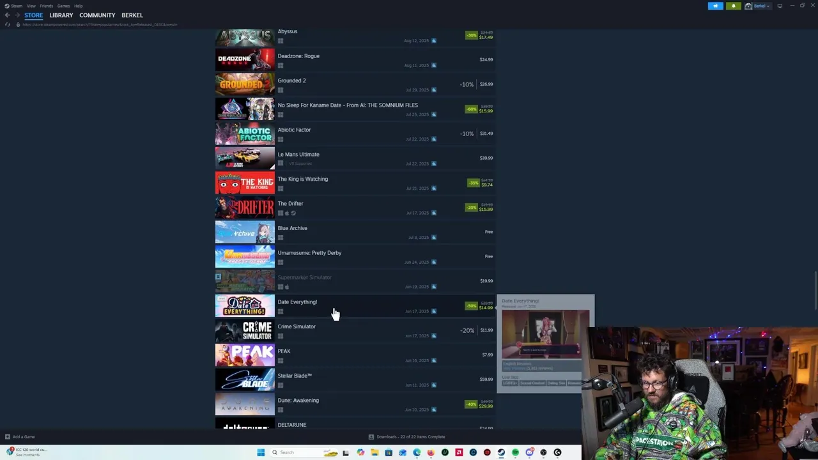Open Task View on the taskbar
This screenshot has height=460, width=818.
point(346,452)
